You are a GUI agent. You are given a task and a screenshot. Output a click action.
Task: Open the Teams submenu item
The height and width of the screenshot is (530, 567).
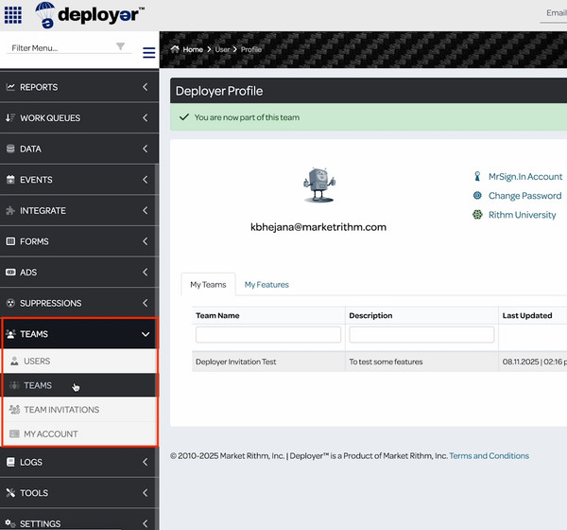click(80, 385)
